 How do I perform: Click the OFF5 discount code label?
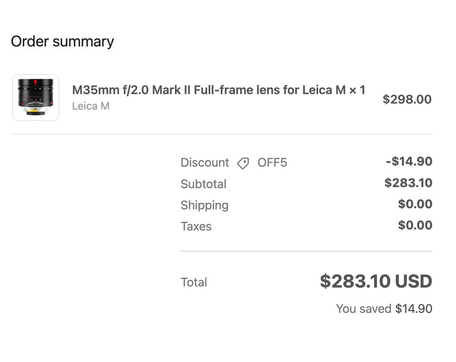point(272,163)
